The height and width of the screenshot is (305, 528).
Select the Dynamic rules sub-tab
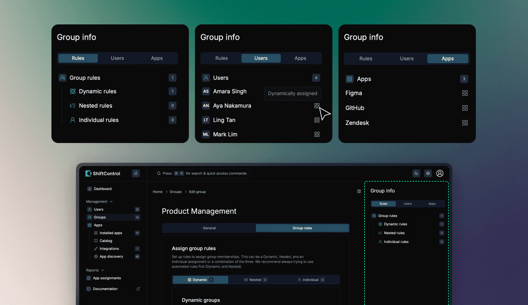[200, 280]
